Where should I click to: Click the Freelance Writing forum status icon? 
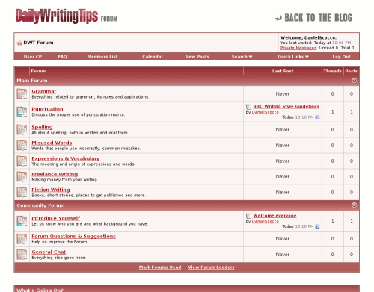click(22, 177)
